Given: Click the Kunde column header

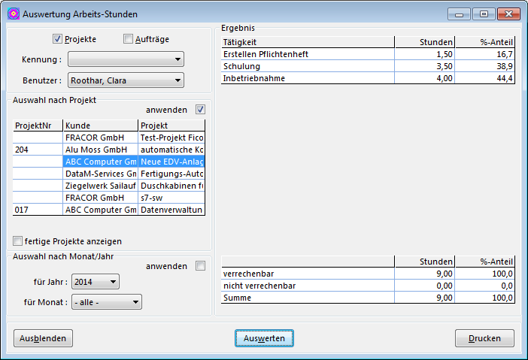Looking at the screenshot, I should (100, 126).
